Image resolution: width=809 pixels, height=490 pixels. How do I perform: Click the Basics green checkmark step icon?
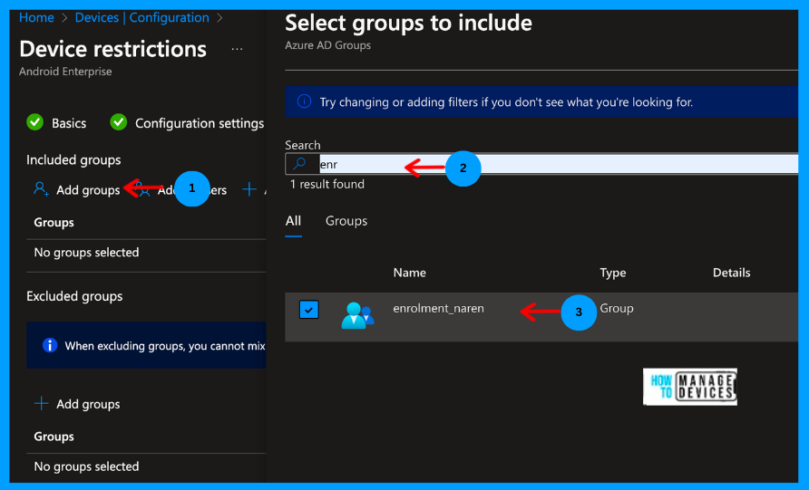35,122
